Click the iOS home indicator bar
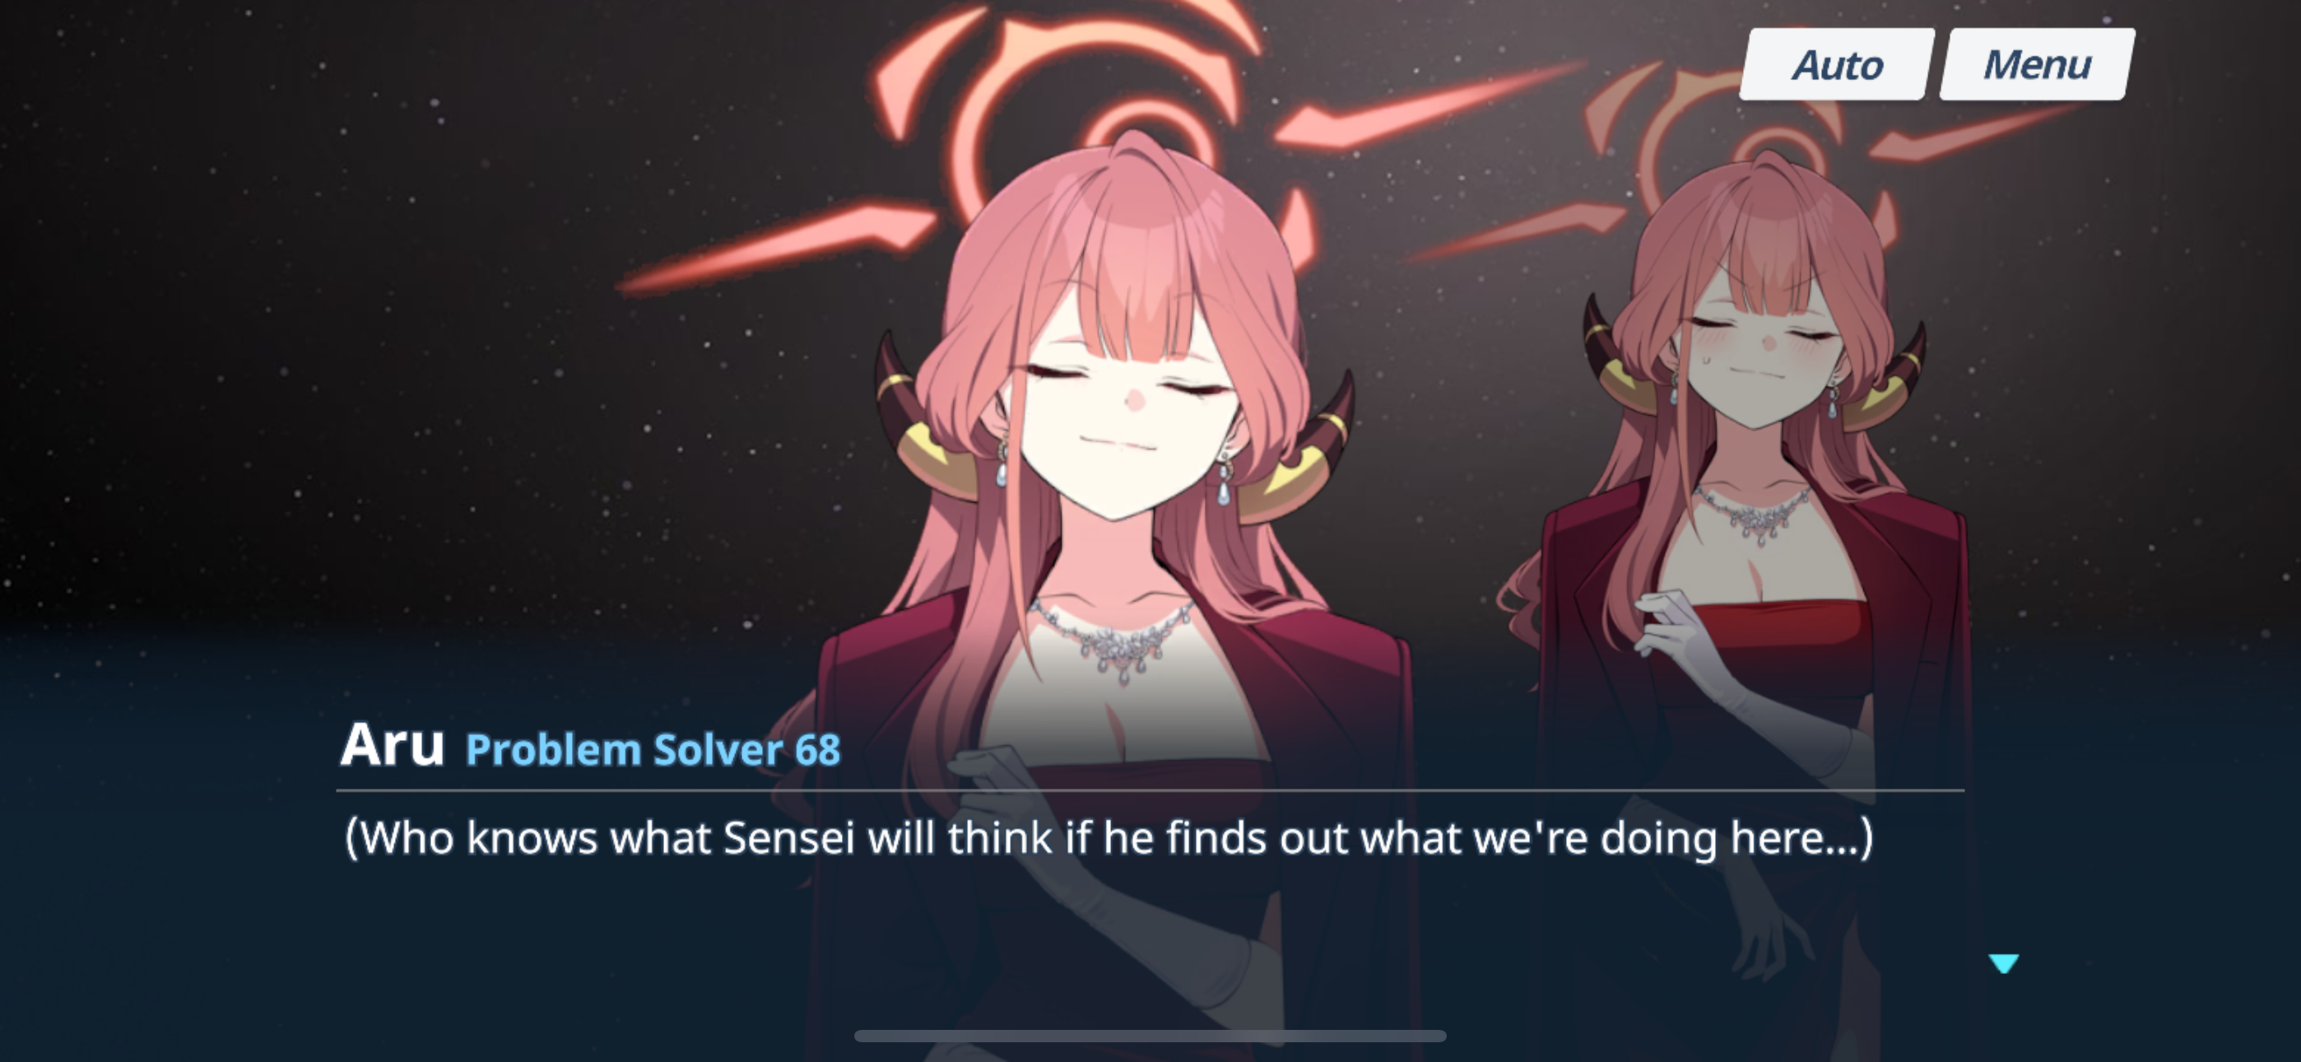 1150,1036
